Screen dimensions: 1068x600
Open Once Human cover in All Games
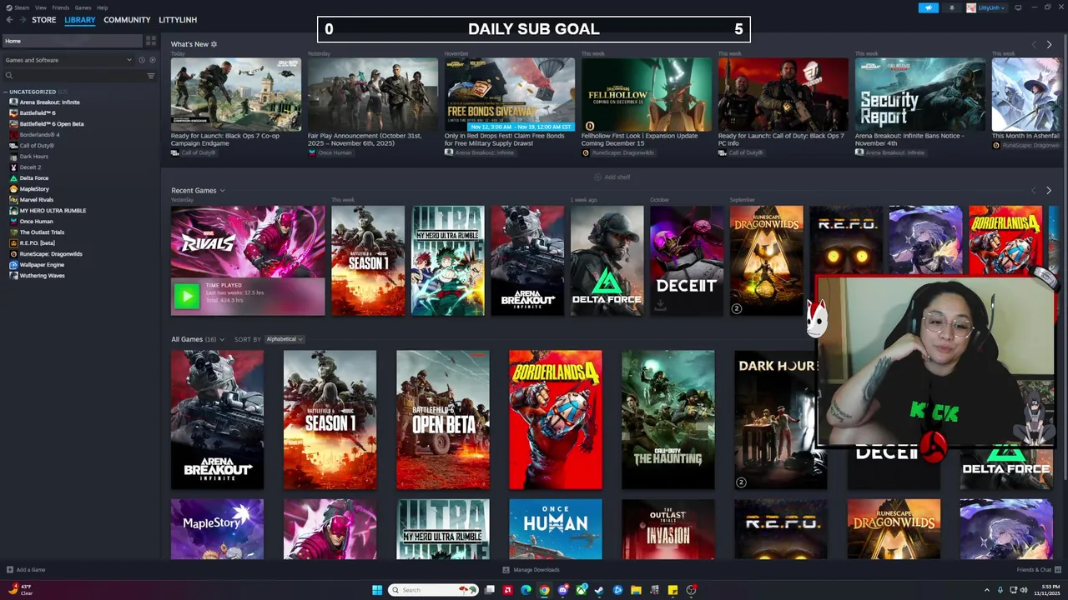pyautogui.click(x=555, y=530)
